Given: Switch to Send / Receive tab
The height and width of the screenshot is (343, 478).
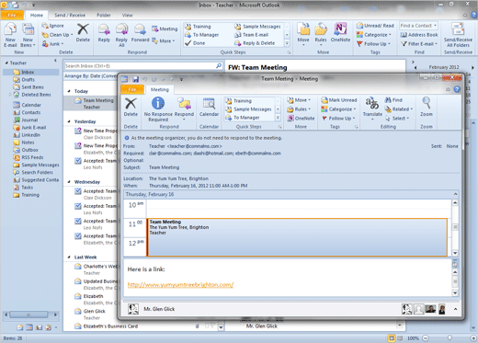Looking at the screenshot, I should [70, 15].
